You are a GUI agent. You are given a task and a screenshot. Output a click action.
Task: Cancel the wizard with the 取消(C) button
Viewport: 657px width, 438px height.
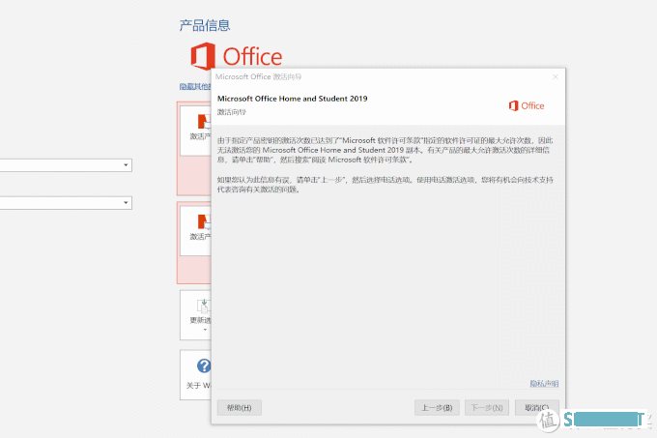[x=537, y=407]
